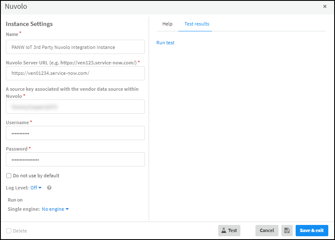335x240 pixels.
Task: Expand the Single engine No engine dropdown
Action: [x=55, y=209]
